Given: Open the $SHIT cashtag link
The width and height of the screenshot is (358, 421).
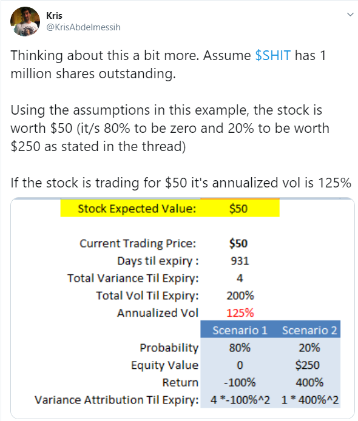Looking at the screenshot, I should point(272,56).
